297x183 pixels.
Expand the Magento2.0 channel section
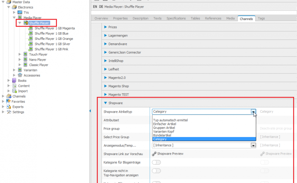point(105,78)
